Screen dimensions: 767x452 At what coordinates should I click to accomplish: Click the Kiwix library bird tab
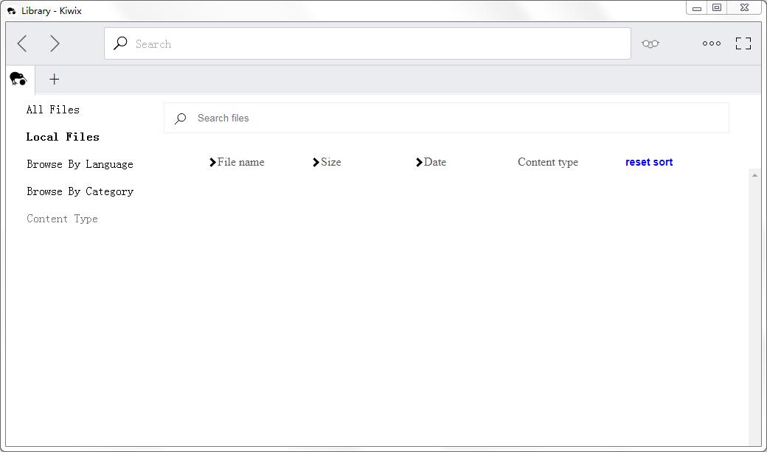click(x=18, y=79)
